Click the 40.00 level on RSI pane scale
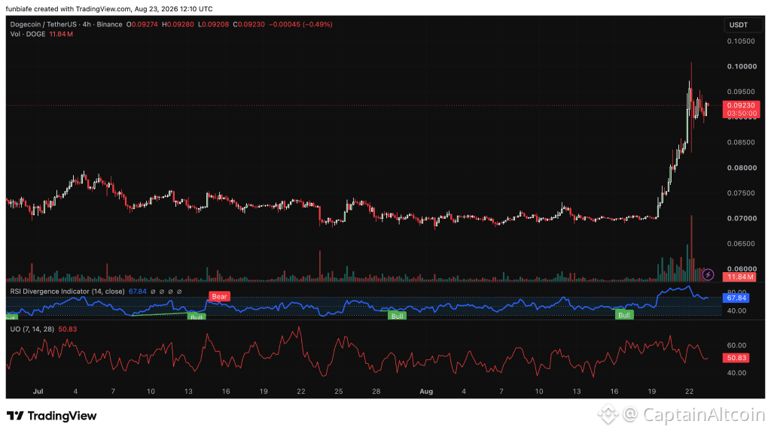 click(x=736, y=310)
